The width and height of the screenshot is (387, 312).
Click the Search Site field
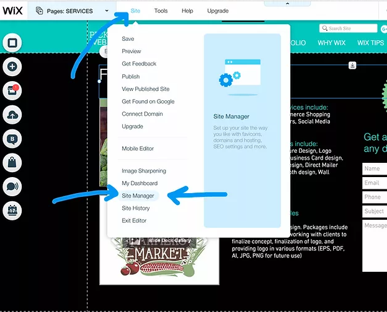click(348, 28)
